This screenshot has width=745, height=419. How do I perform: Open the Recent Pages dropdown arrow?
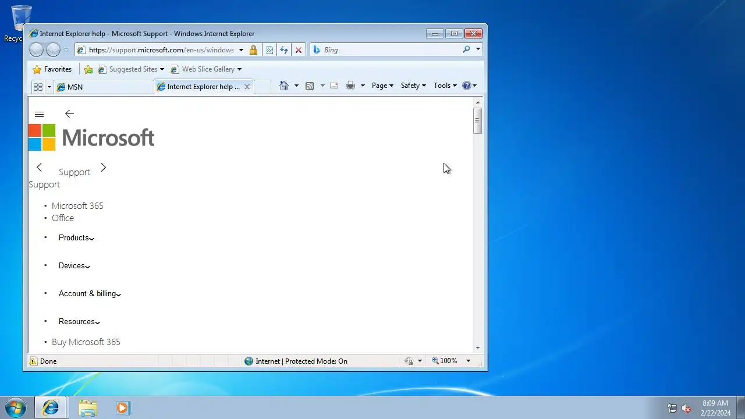click(66, 50)
